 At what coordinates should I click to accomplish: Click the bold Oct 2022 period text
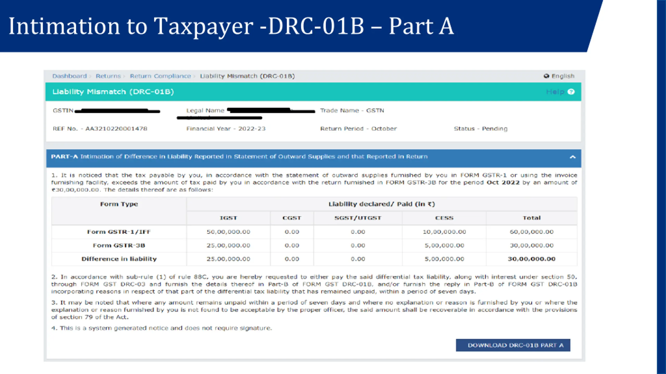[x=503, y=182]
